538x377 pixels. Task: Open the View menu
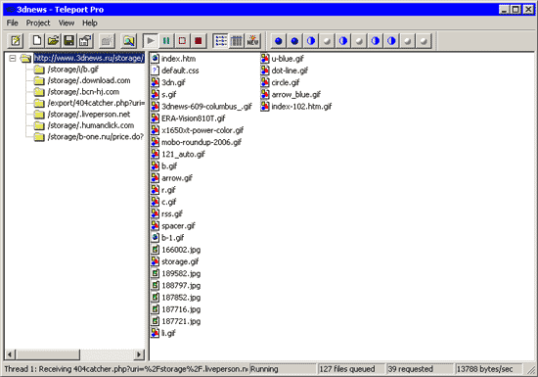[x=67, y=23]
